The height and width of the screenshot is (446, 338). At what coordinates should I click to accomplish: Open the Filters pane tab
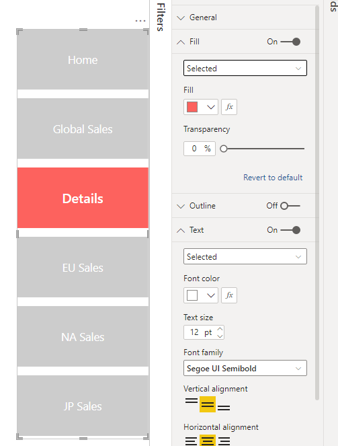tap(161, 17)
